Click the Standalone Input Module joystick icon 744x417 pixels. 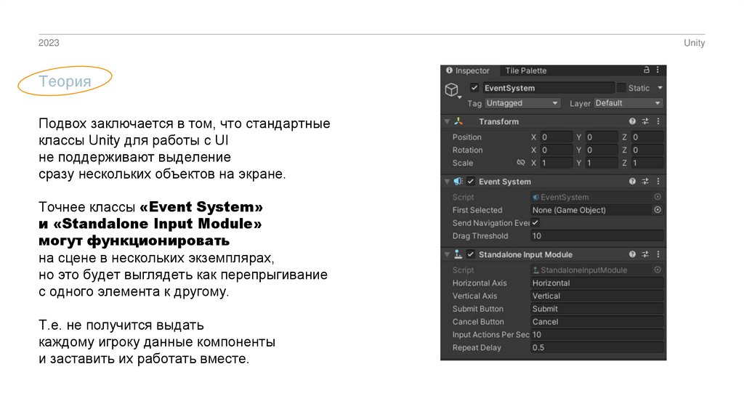pyautogui.click(x=458, y=254)
